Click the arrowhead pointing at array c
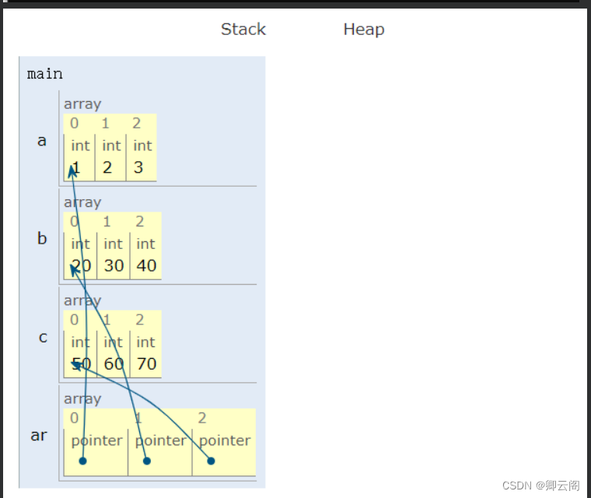 [75, 364]
